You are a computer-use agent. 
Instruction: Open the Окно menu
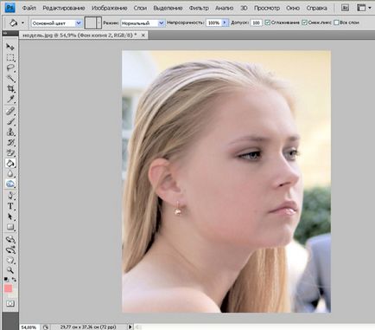(x=293, y=8)
